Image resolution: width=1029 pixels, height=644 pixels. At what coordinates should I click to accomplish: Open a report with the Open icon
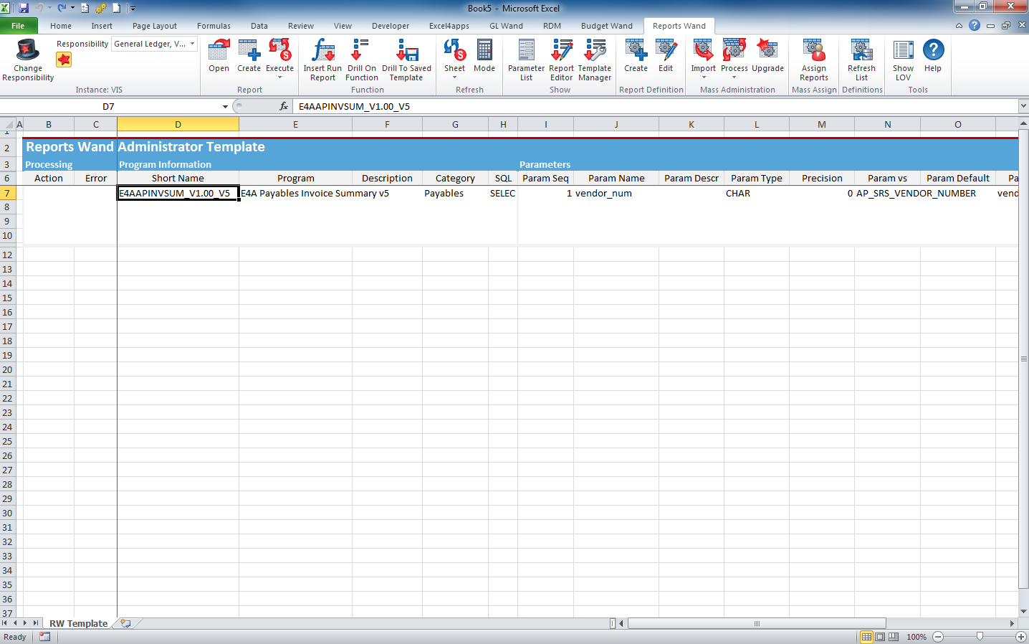219,56
